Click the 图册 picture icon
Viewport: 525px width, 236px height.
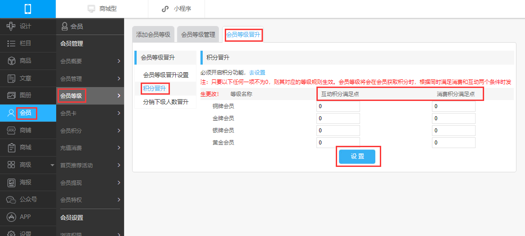point(11,96)
